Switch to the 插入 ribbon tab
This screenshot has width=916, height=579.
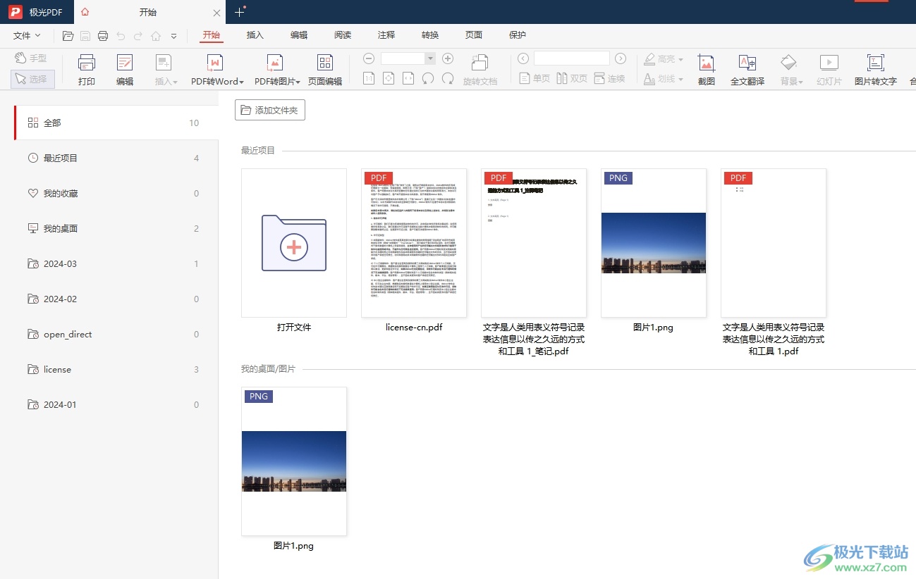coord(255,35)
